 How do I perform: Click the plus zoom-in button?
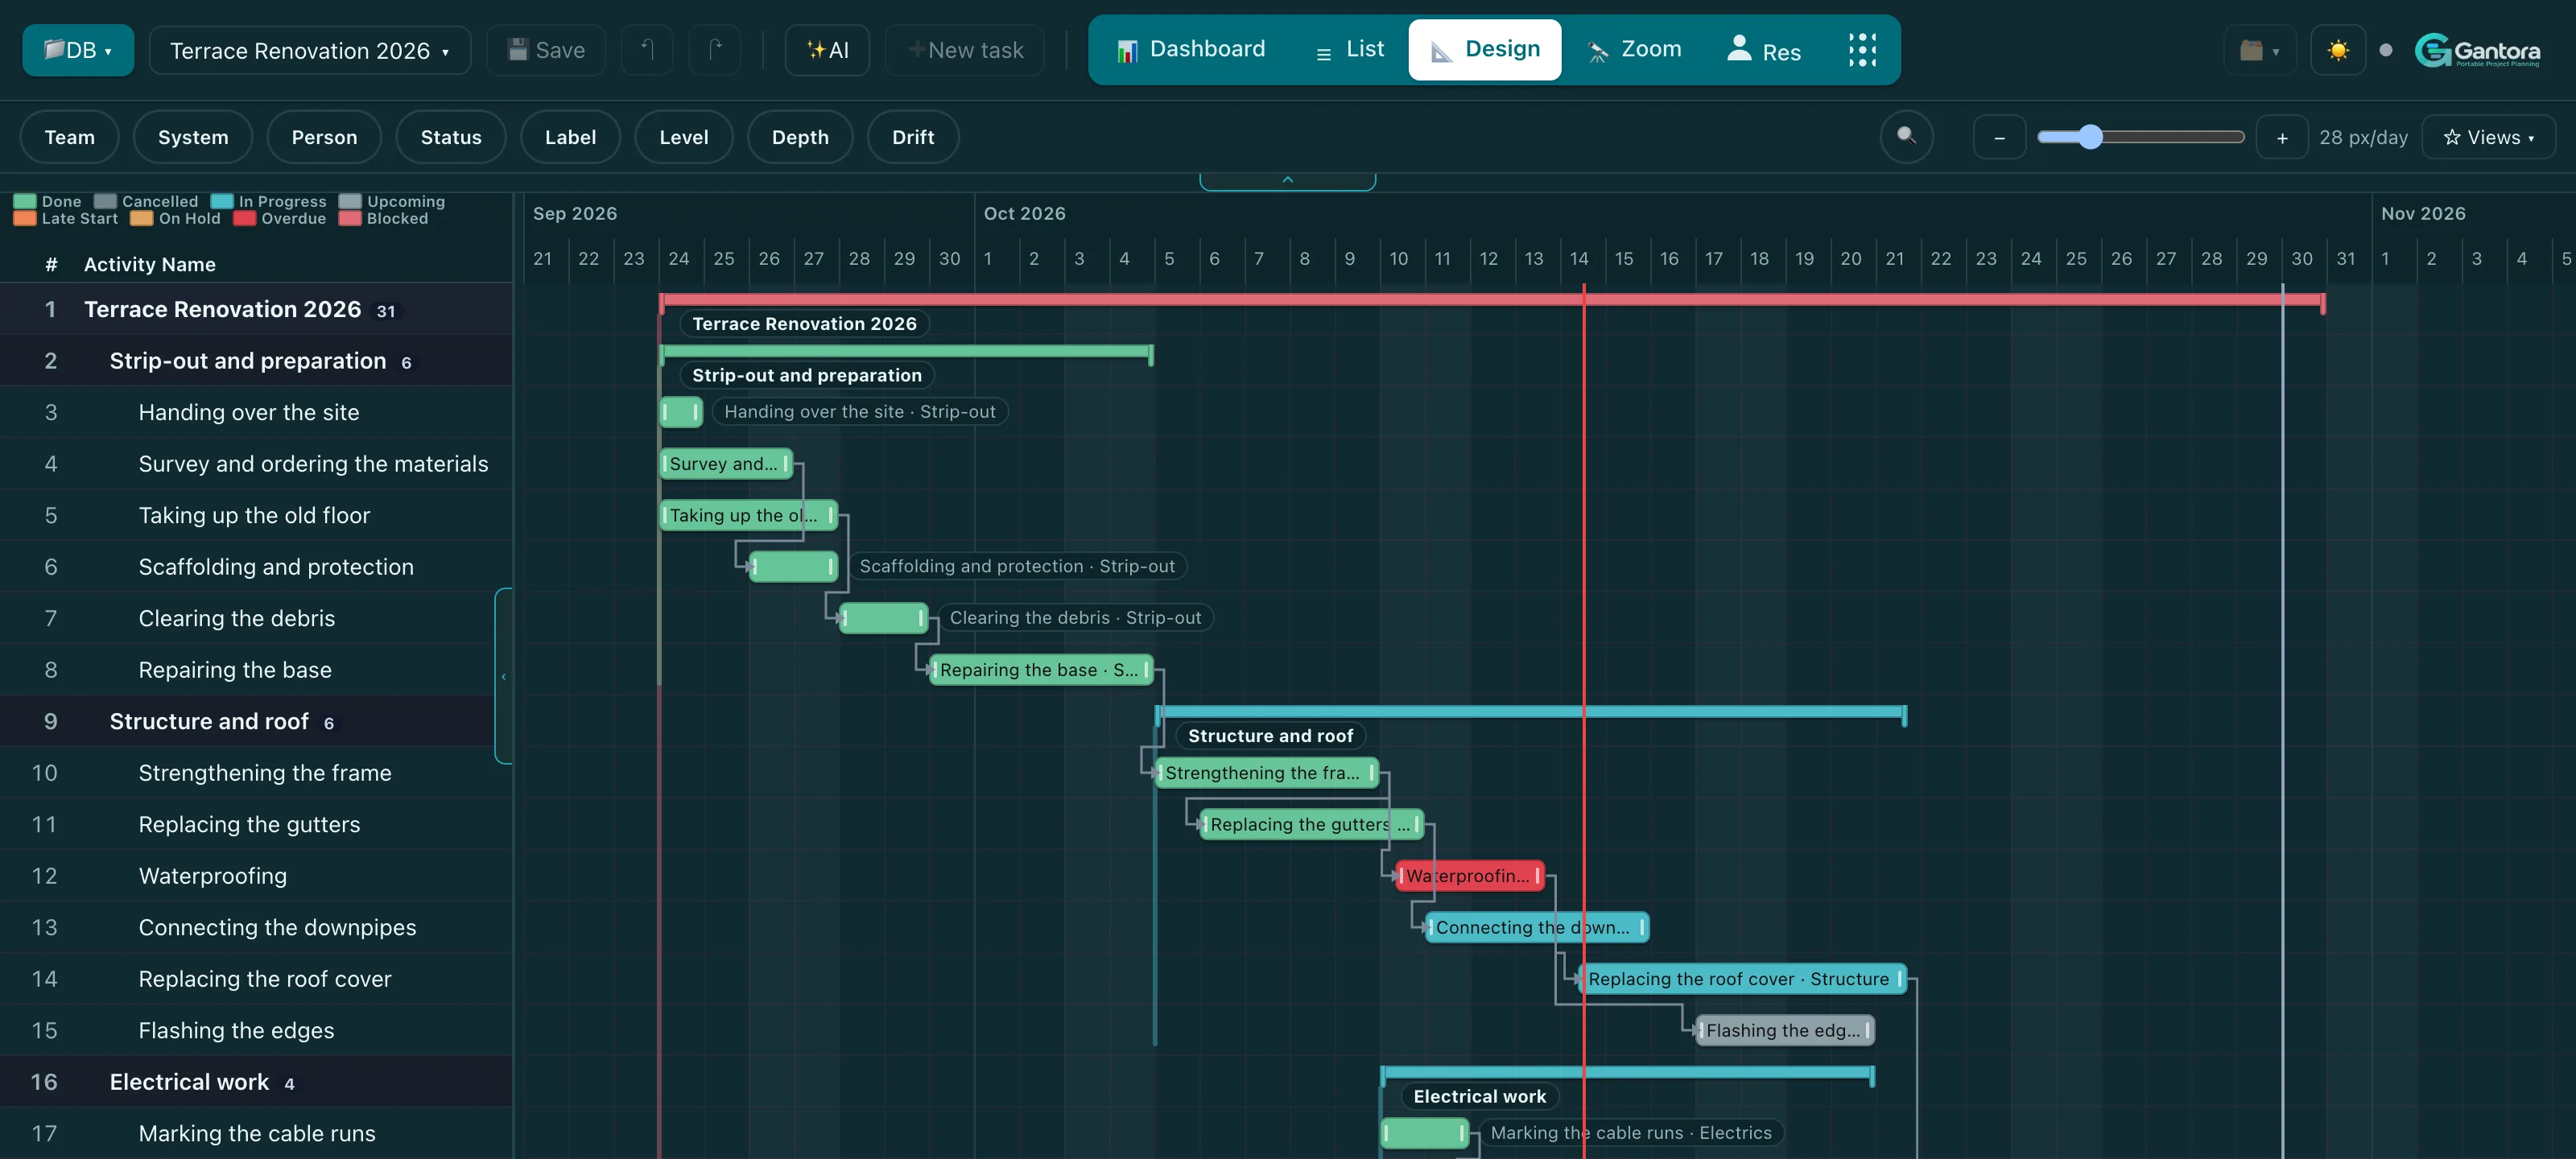[x=2282, y=137]
